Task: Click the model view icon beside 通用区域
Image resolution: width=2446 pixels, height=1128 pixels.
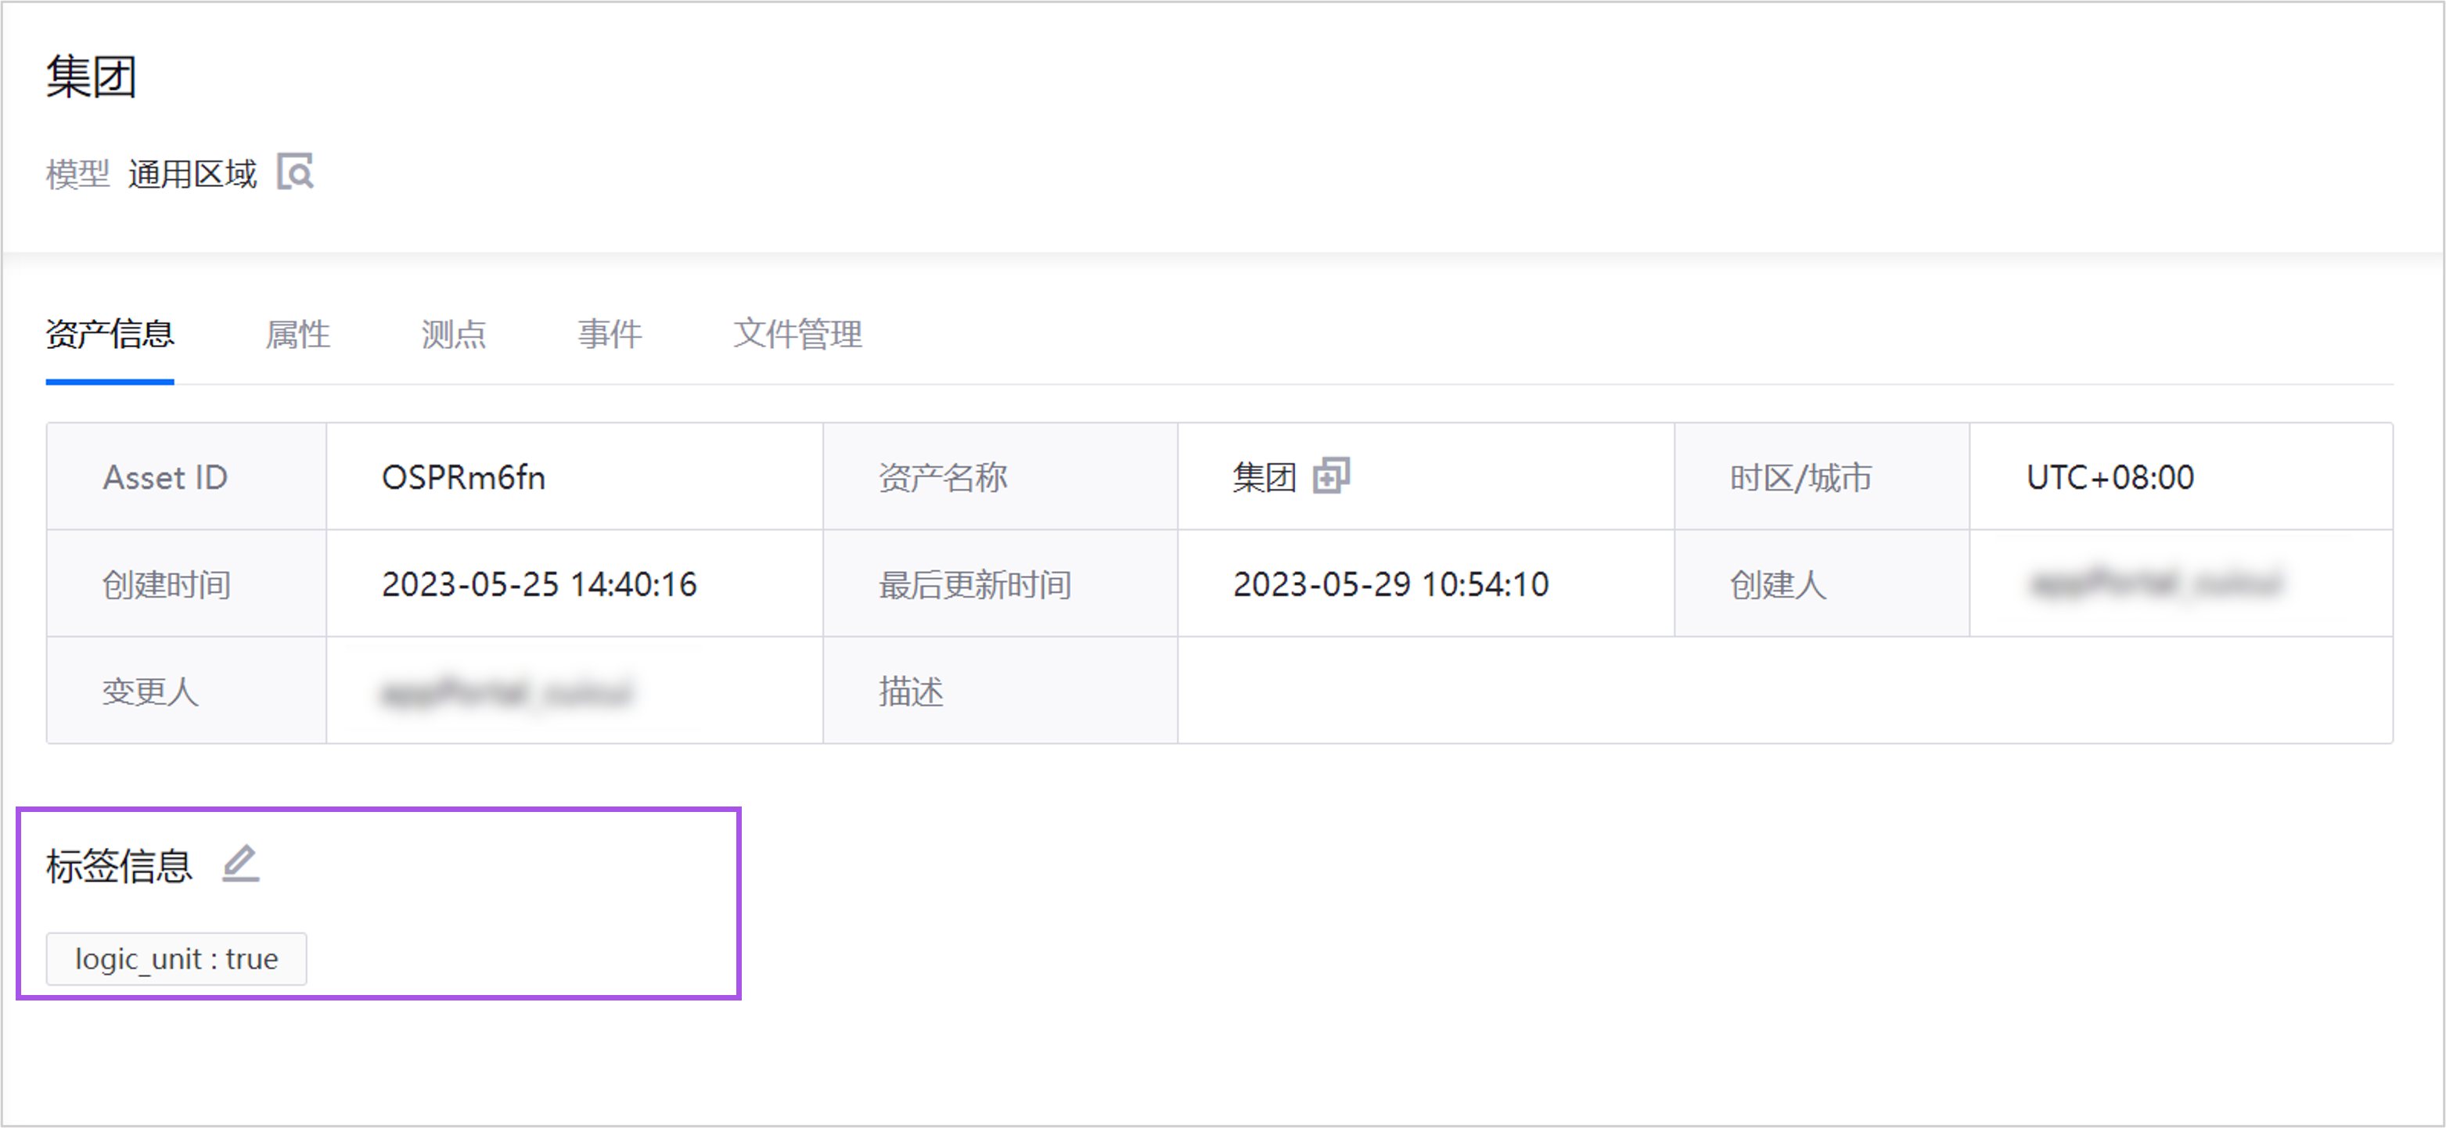Action: point(295,172)
